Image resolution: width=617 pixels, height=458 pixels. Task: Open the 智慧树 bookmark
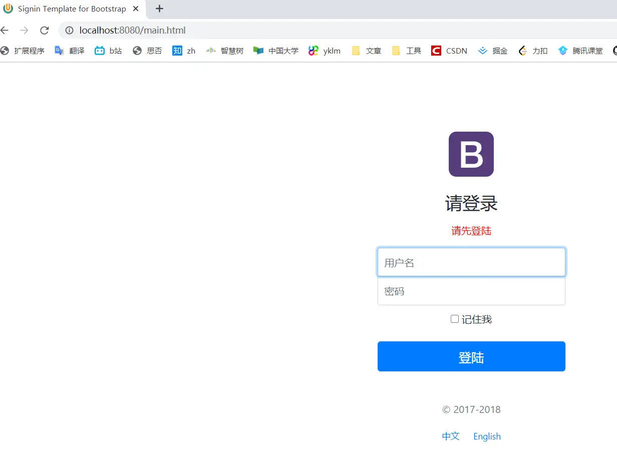[225, 51]
